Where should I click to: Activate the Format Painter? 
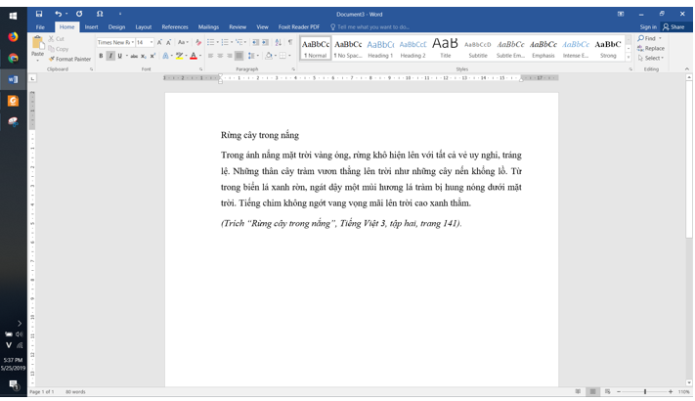69,59
